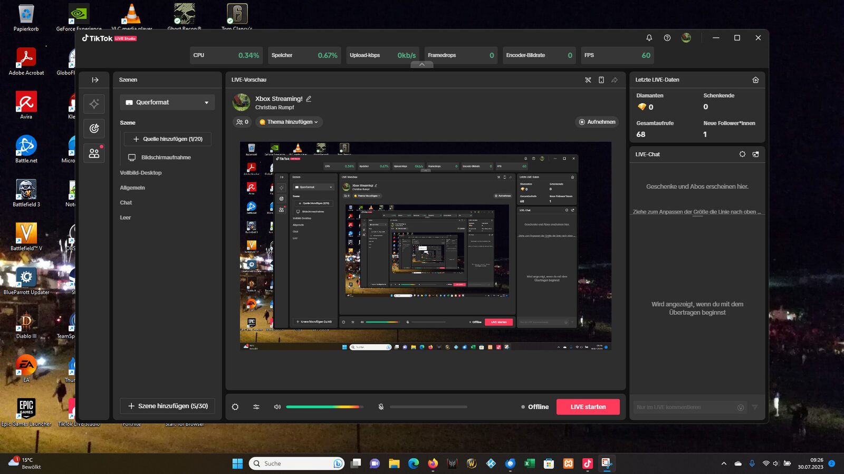Screen dimensions: 844x474
Task: Collapse the stats bar with the chevron
Action: tap(421, 64)
